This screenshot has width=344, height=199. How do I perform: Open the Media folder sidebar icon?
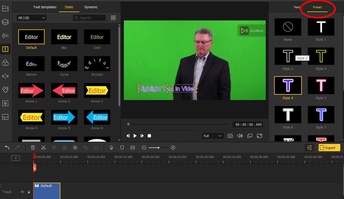[5, 8]
